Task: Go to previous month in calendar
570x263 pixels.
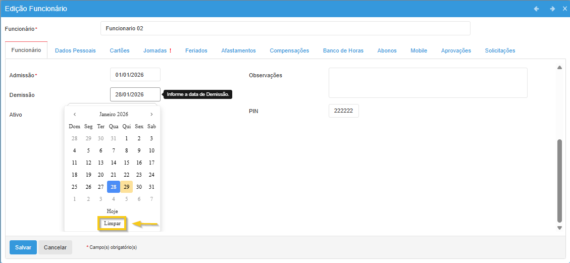Action: (x=75, y=114)
